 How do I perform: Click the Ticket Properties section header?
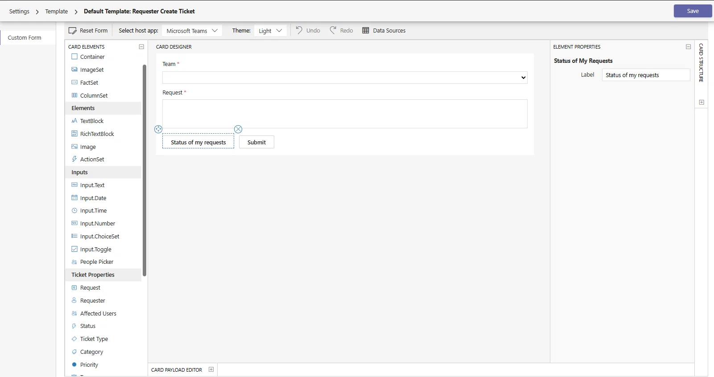103,275
